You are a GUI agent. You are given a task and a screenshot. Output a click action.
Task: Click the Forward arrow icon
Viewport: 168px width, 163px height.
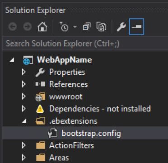28,27
